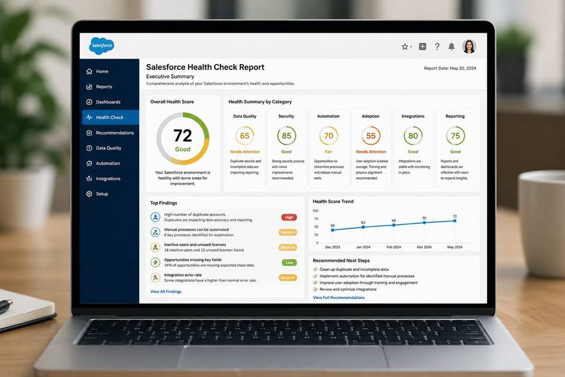Open the favorites star icon

(405, 46)
